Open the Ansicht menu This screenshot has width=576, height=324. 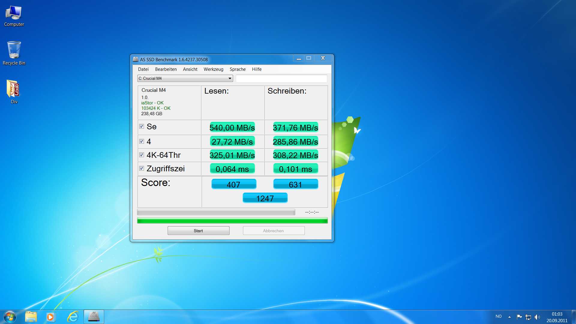(x=190, y=69)
